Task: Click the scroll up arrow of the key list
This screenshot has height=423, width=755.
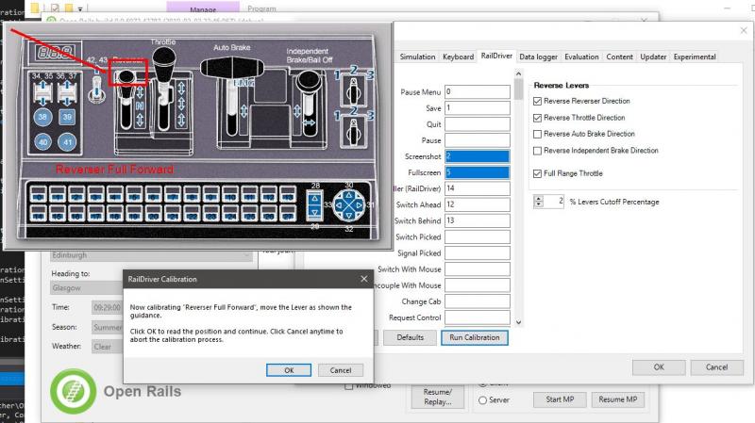Action: pyautogui.click(x=518, y=74)
